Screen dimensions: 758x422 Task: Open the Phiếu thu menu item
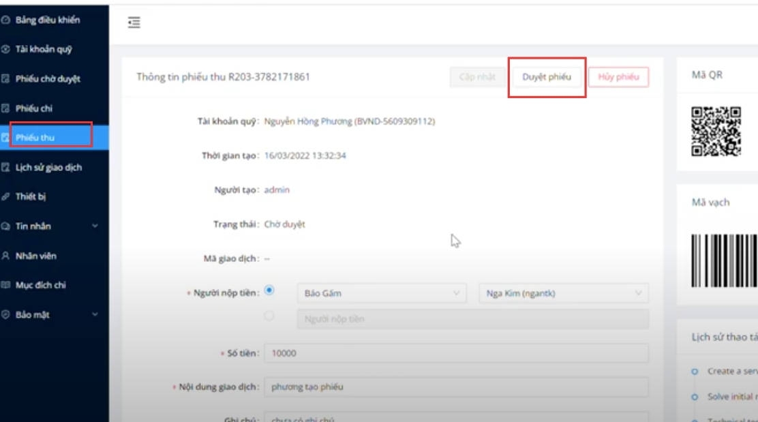(x=35, y=138)
